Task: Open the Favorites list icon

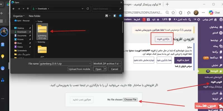Action: point(189,12)
